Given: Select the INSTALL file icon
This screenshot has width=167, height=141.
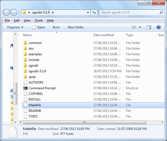Looking at the screenshot, I should (x=25, y=99).
